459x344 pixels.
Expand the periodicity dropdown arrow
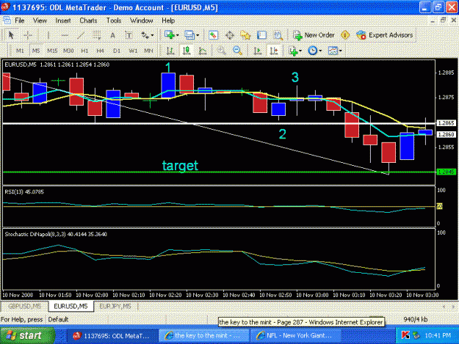click(320, 51)
